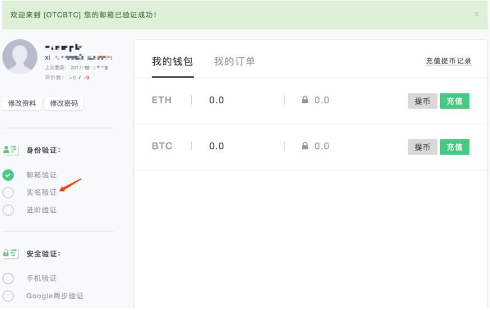490x310 pixels.
Task: Switch to the 我的订单 tab
Action: (x=235, y=61)
